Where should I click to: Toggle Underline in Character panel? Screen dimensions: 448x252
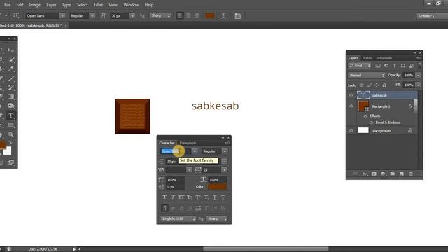pos(215,197)
